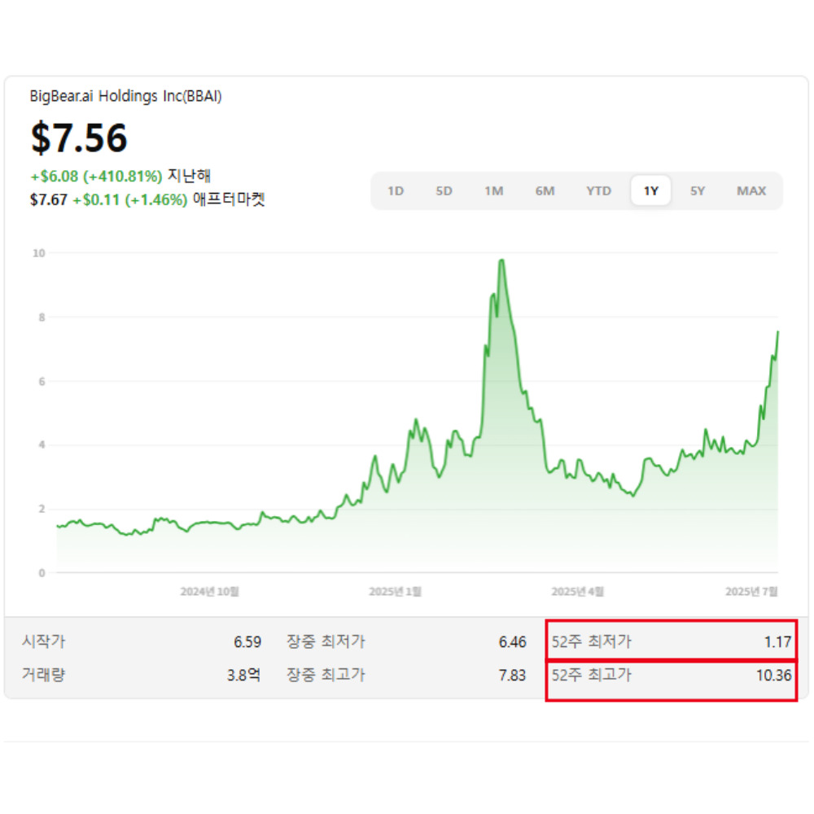Click the 지난해 label
Image resolution: width=814 pixels, height=814 pixels.
189,176
